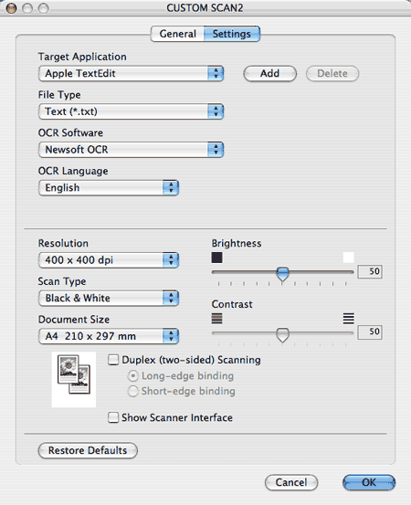Select the Settings tab
The height and width of the screenshot is (505, 411).
(232, 34)
